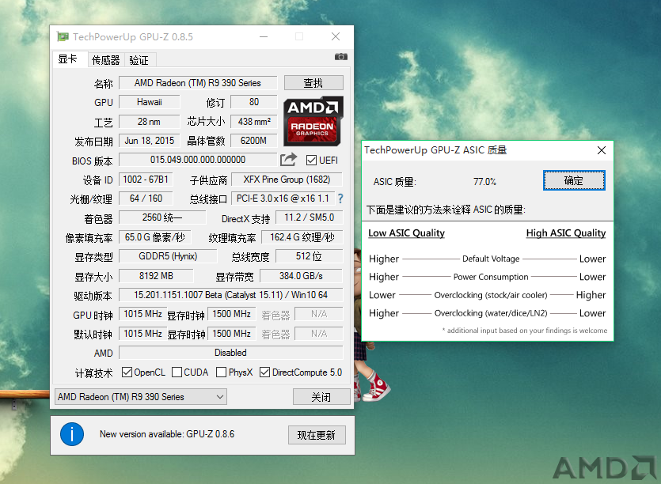Click the subvendor XFX Pine Group field
The width and height of the screenshot is (661, 484).
(287, 180)
